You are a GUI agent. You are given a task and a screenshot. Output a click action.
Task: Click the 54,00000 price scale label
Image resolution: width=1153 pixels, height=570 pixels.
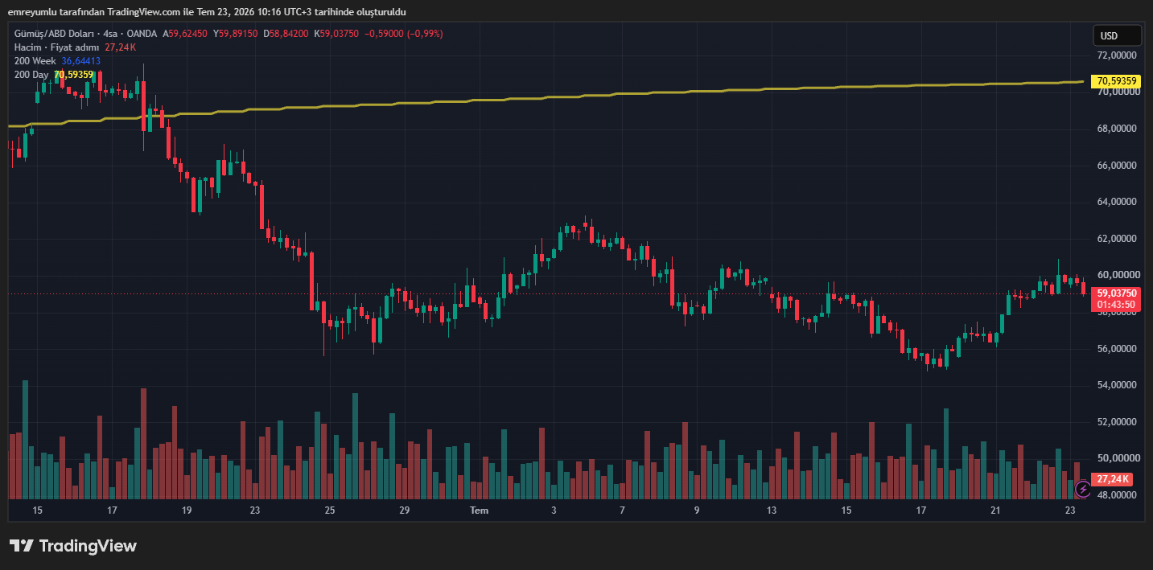pyautogui.click(x=1116, y=385)
